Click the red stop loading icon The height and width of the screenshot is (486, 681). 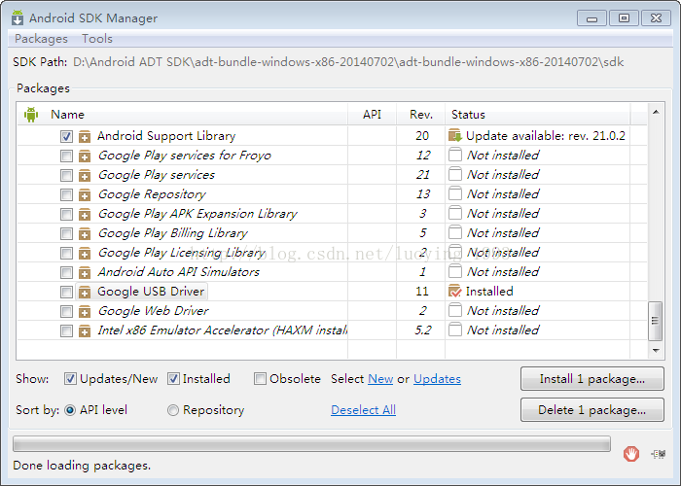pos(631,453)
